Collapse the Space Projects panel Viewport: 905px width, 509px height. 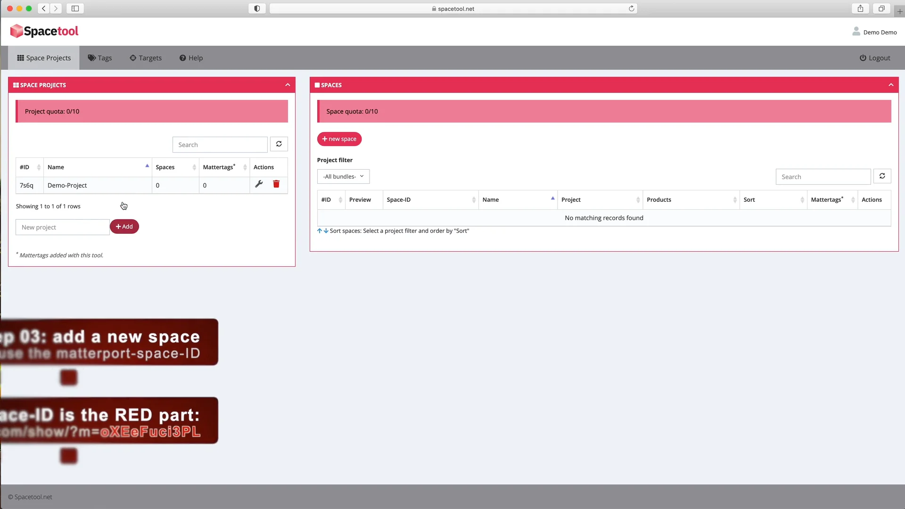[288, 85]
